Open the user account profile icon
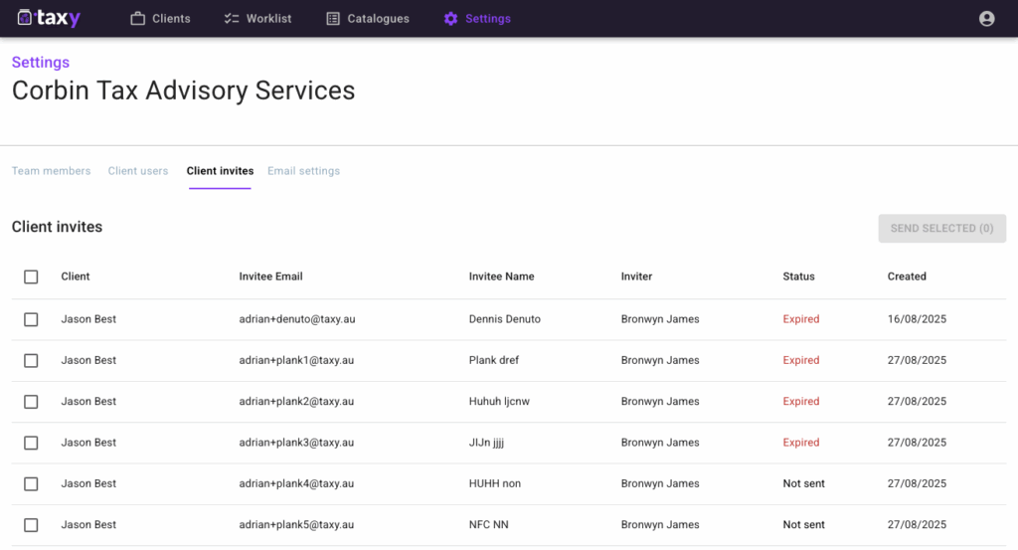This screenshot has height=550, width=1018. pyautogui.click(x=986, y=19)
